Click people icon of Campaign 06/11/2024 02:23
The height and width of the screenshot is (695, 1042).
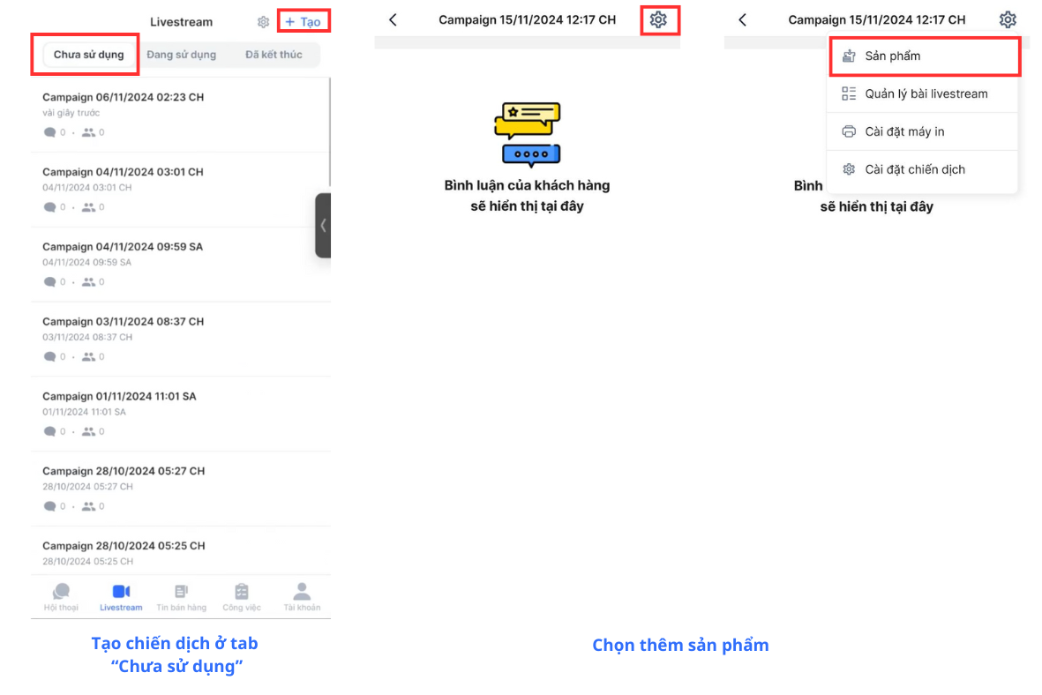point(88,132)
